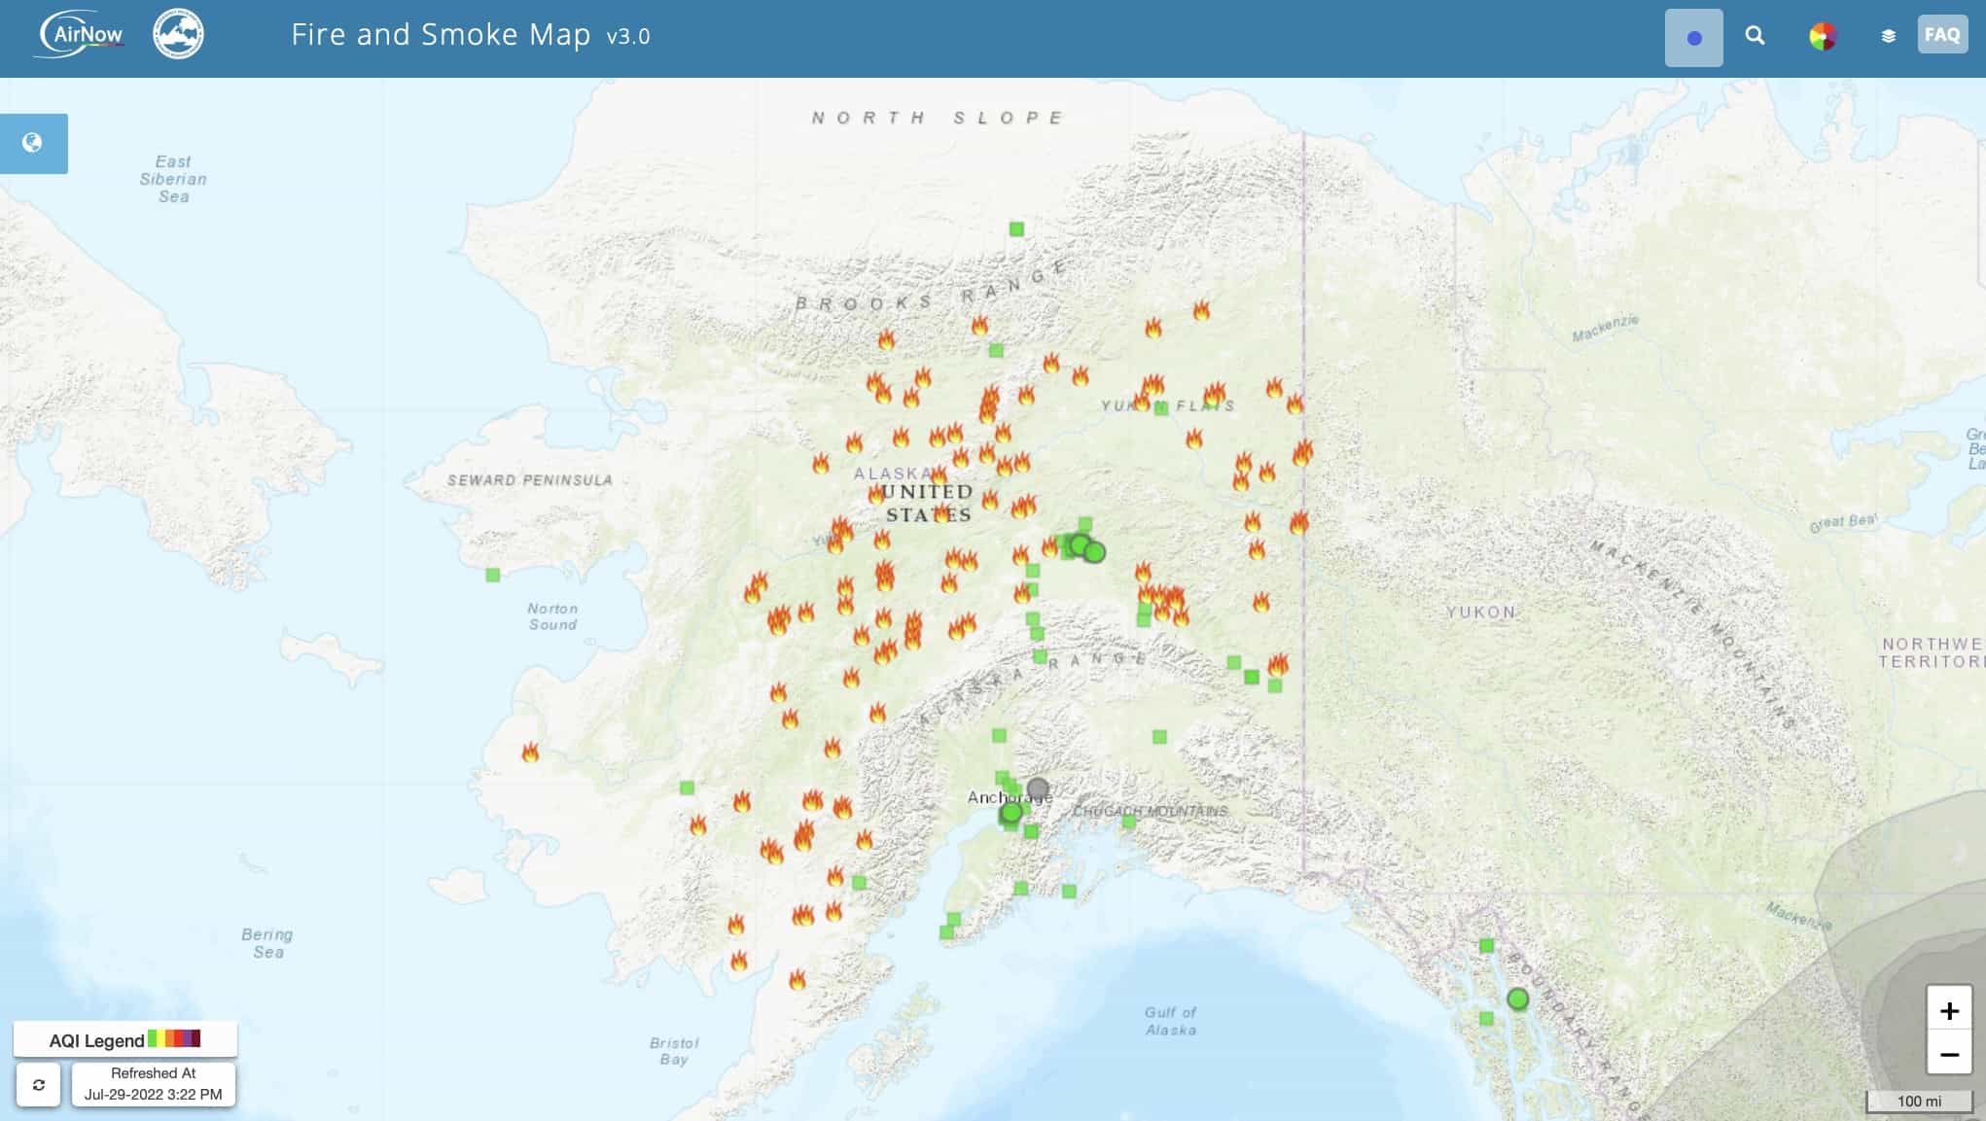Open the search magnifier icon
Image resolution: width=1986 pixels, height=1121 pixels.
1755,36
